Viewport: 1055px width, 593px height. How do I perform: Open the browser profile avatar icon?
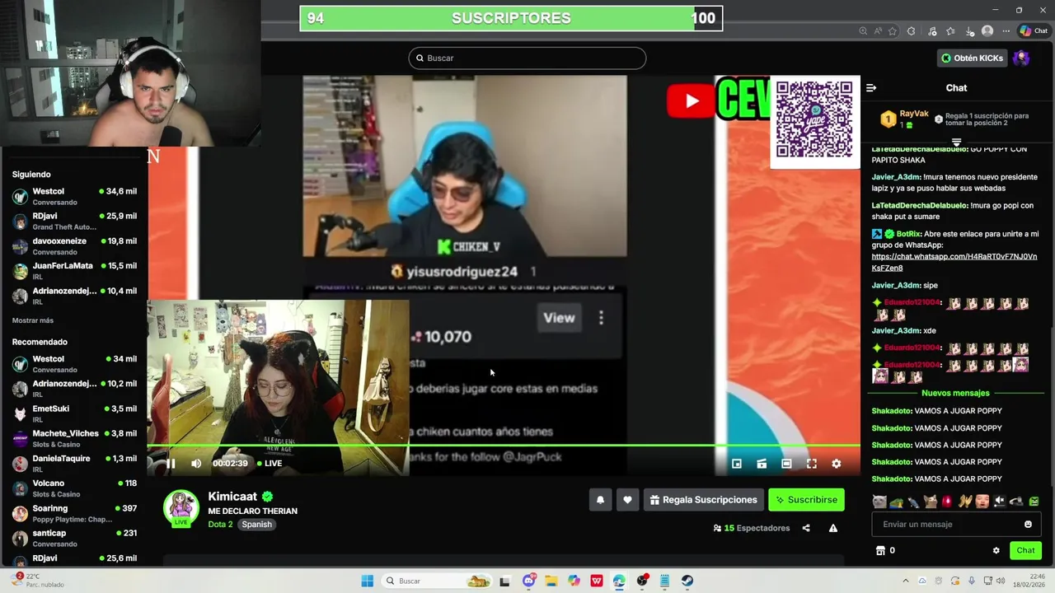tap(987, 31)
